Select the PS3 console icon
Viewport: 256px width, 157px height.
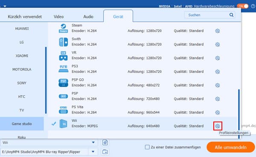(63, 69)
